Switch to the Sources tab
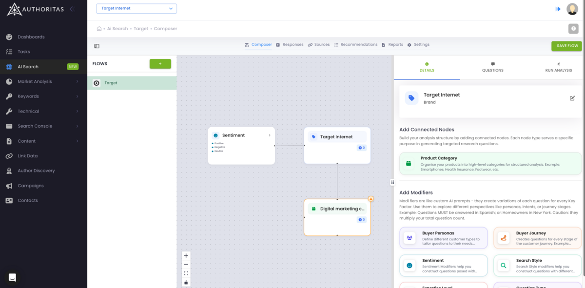585x288 pixels. point(319,45)
